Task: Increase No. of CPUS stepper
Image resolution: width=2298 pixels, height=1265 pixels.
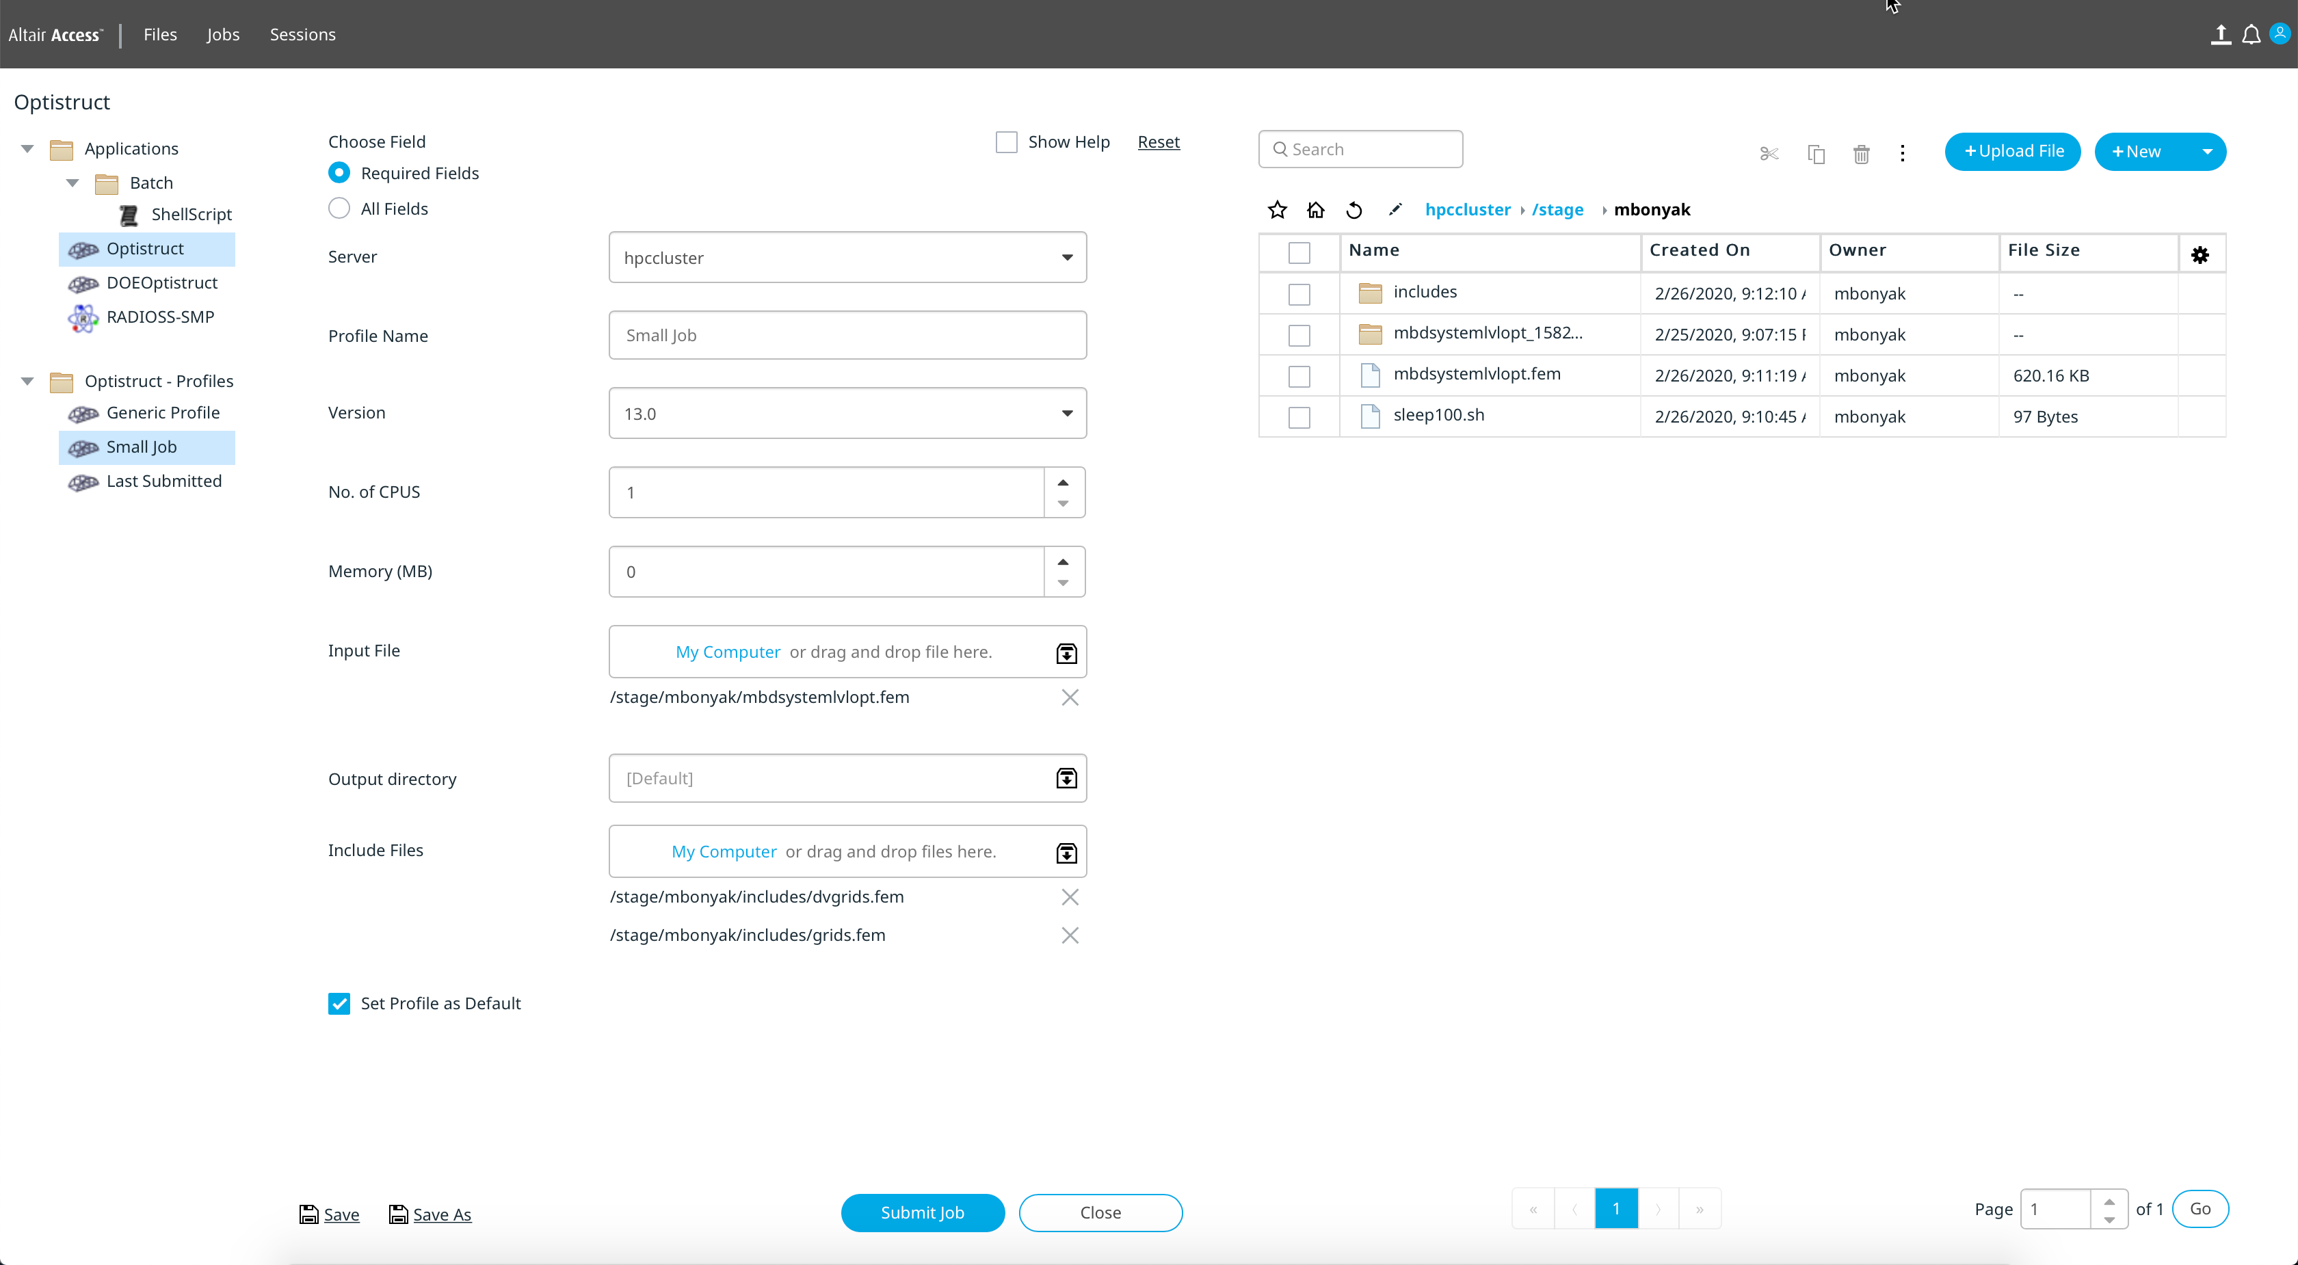Action: click(x=1062, y=483)
